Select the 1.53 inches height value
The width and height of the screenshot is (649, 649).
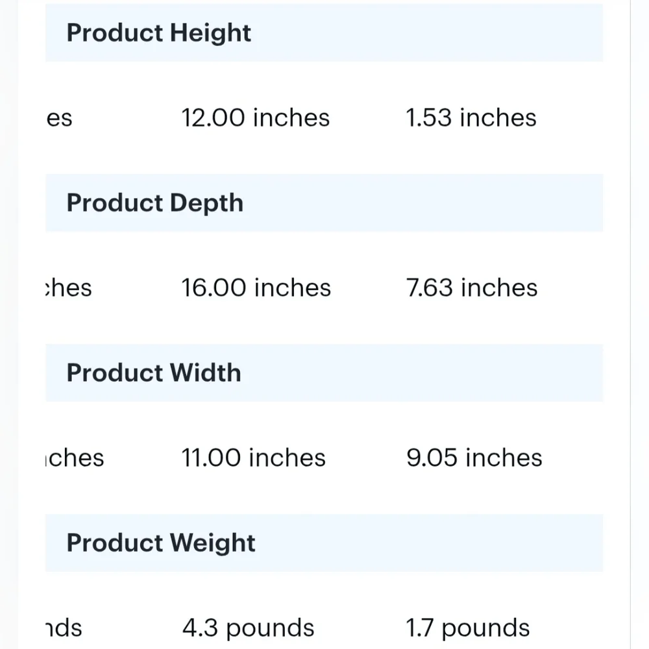pyautogui.click(x=471, y=117)
